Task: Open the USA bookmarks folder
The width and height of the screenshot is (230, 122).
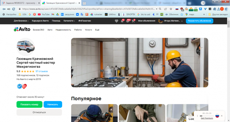Action: coord(22,14)
